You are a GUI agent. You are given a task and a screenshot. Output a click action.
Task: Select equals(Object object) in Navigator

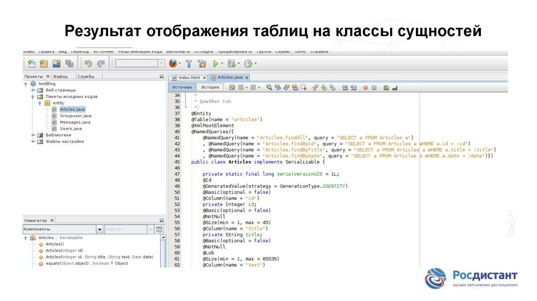tap(87, 263)
